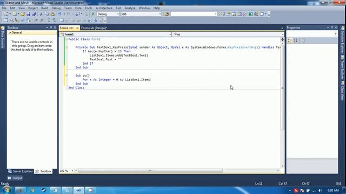Undo the last edit with the Undo icon
This screenshot has height=194, width=346.
tap(59, 14)
